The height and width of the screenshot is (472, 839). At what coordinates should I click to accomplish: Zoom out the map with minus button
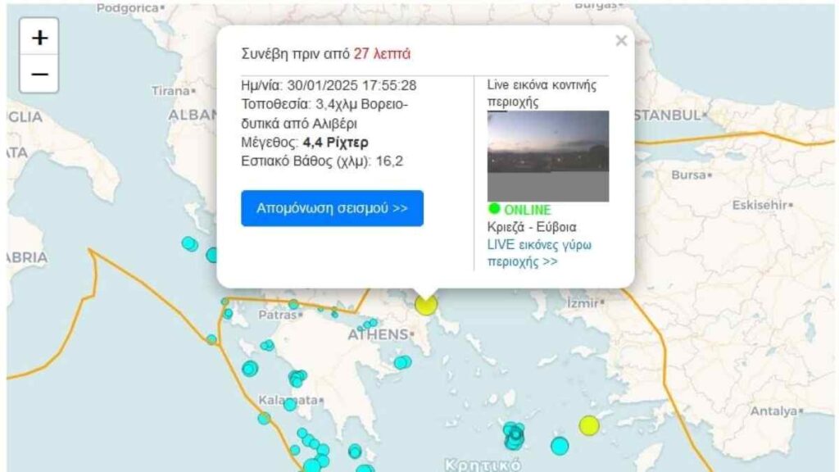39,74
